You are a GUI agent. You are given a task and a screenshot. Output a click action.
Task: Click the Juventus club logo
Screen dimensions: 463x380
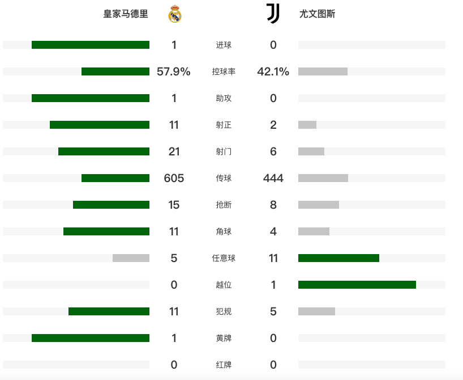tap(273, 14)
